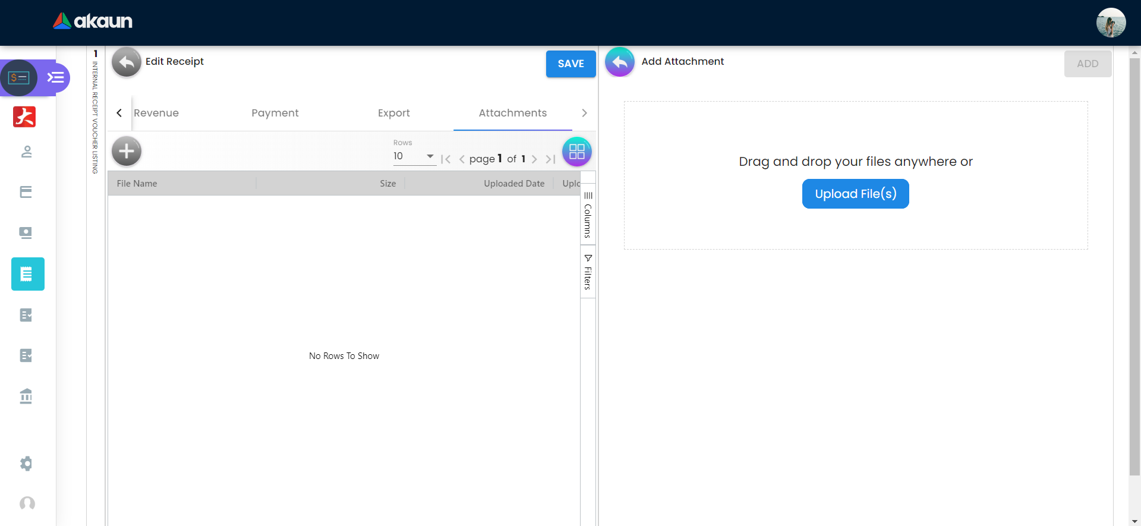The width and height of the screenshot is (1141, 526).
Task: Open the grid view toggle button
Action: coord(577,152)
